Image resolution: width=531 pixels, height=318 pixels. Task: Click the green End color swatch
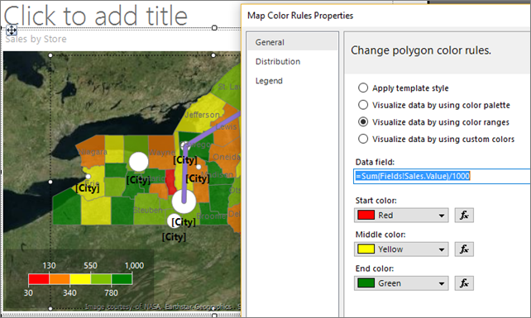coord(366,283)
